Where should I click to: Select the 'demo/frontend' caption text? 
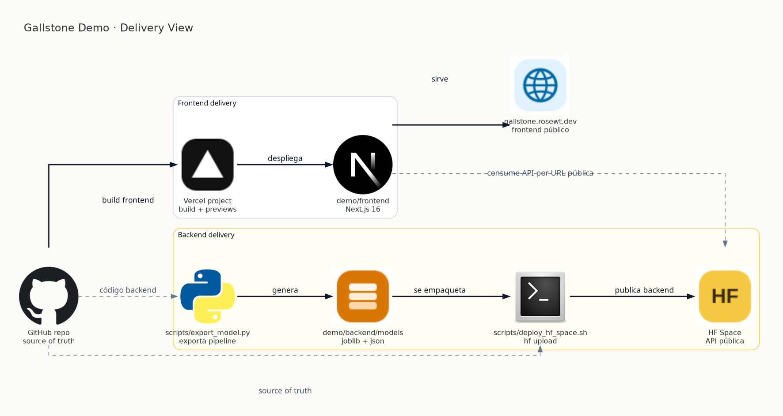[363, 201]
